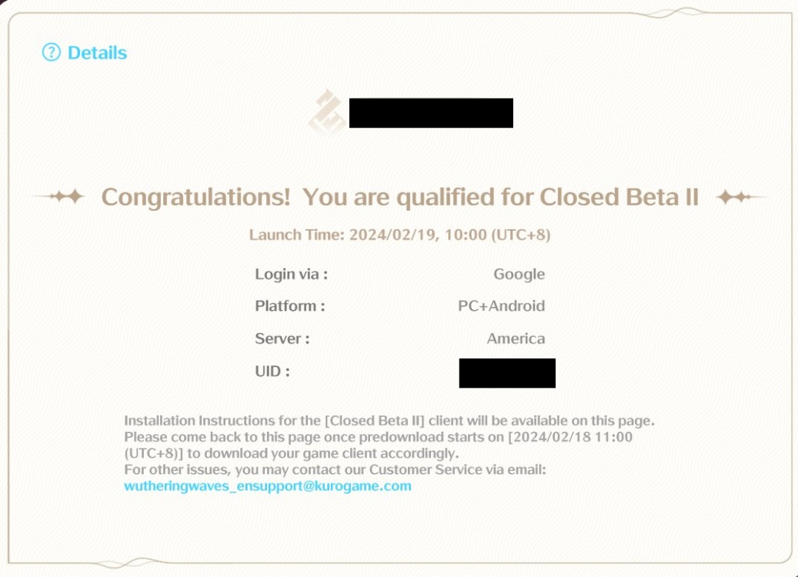Click the left decorative star ornament
Screen dimensions: 798x577
[x=72, y=195]
